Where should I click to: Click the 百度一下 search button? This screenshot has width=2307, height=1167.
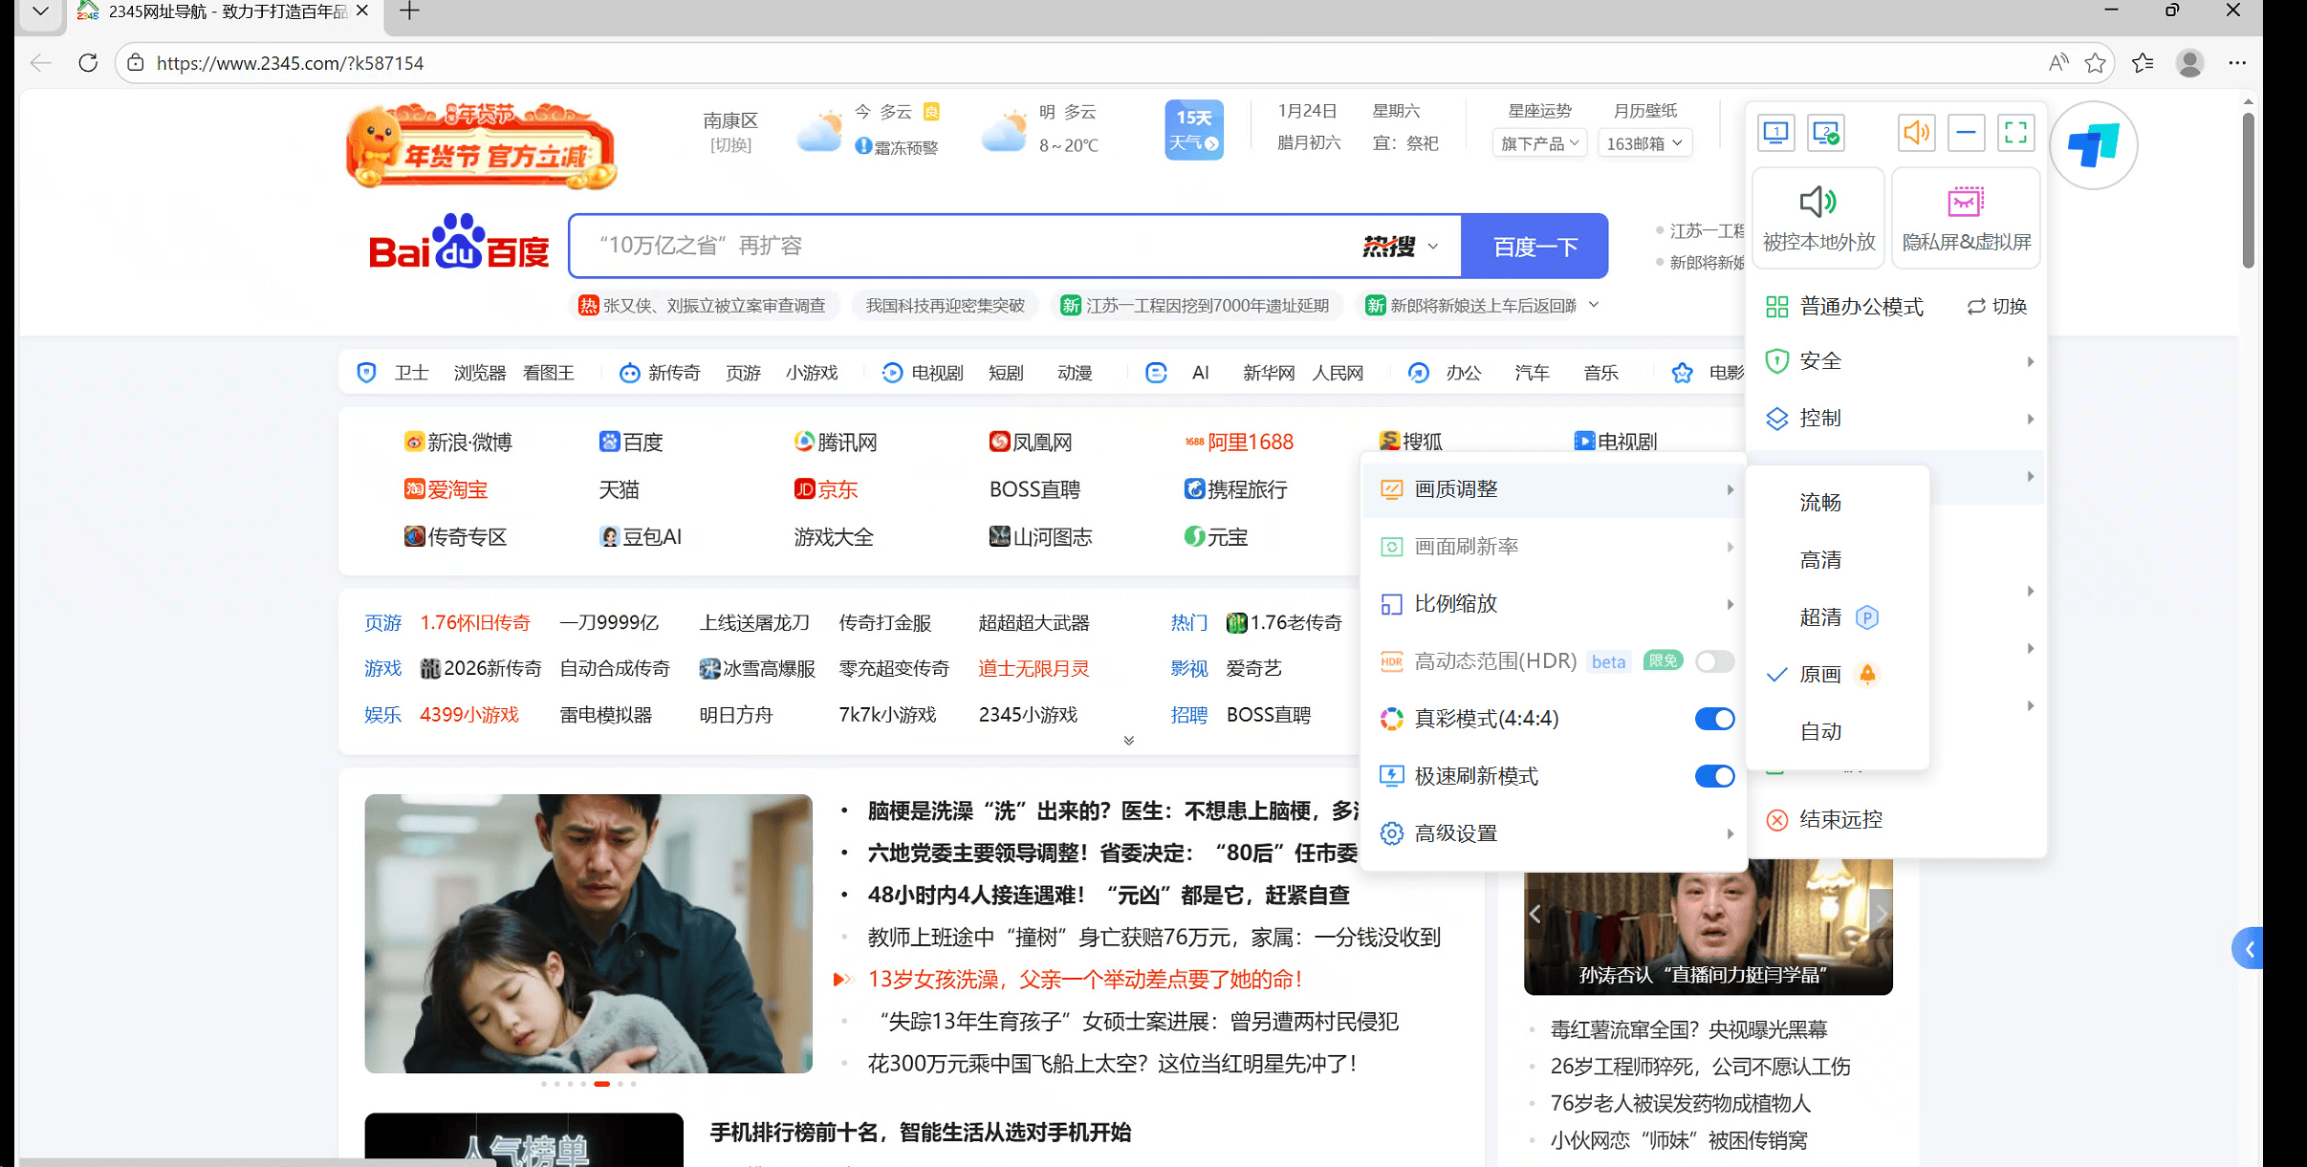point(1534,247)
